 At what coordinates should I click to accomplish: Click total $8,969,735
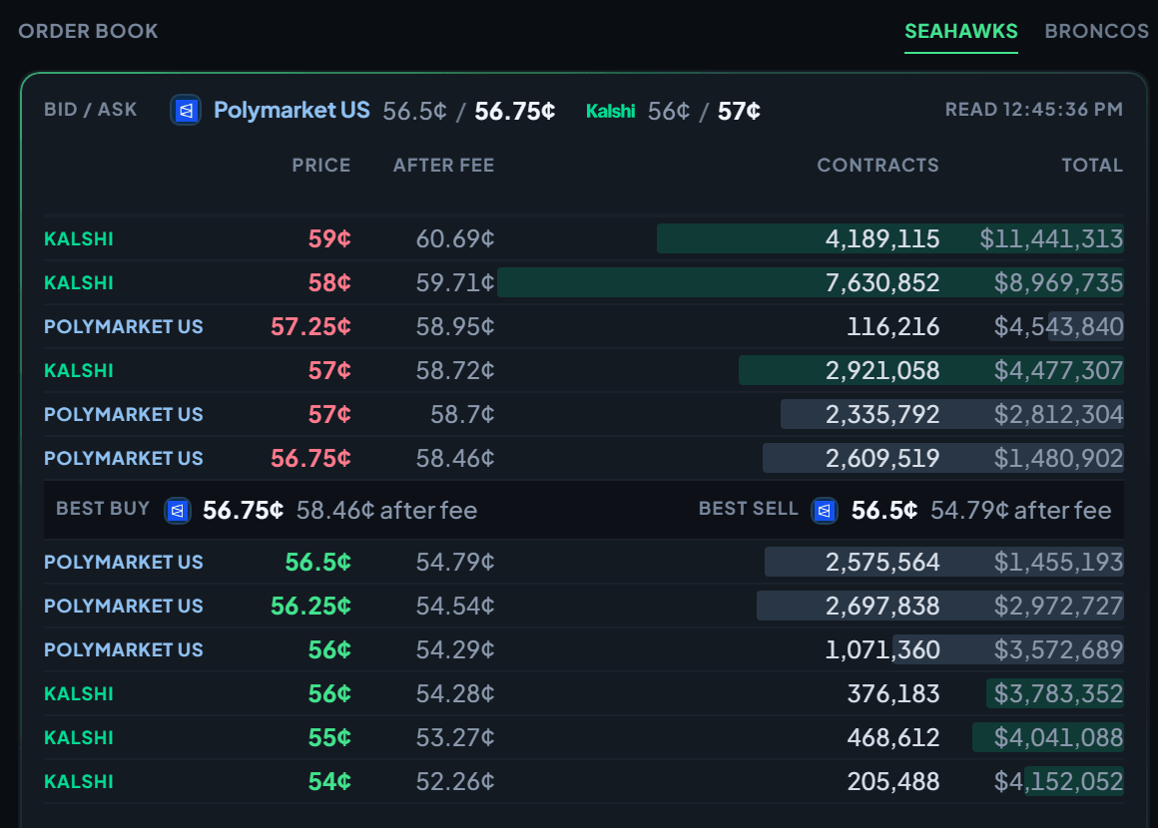pos(1058,282)
